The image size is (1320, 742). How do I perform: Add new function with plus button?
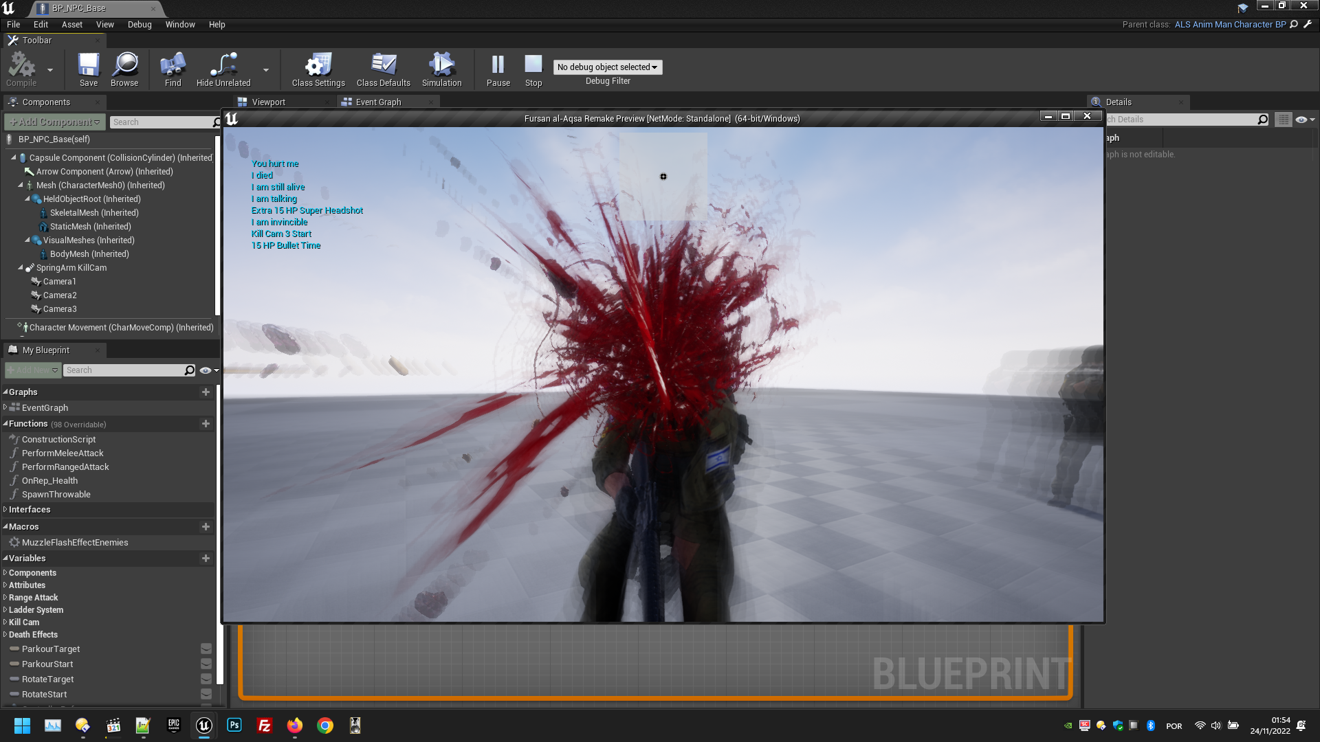pos(206,424)
